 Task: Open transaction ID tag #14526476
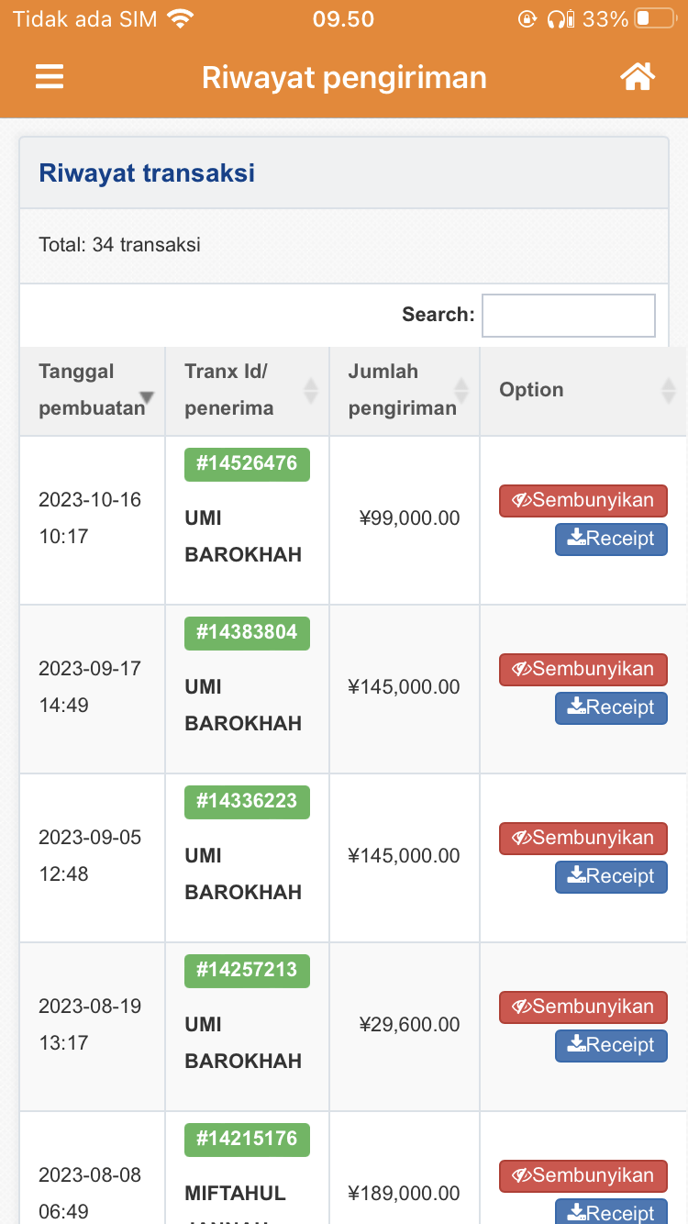point(247,464)
